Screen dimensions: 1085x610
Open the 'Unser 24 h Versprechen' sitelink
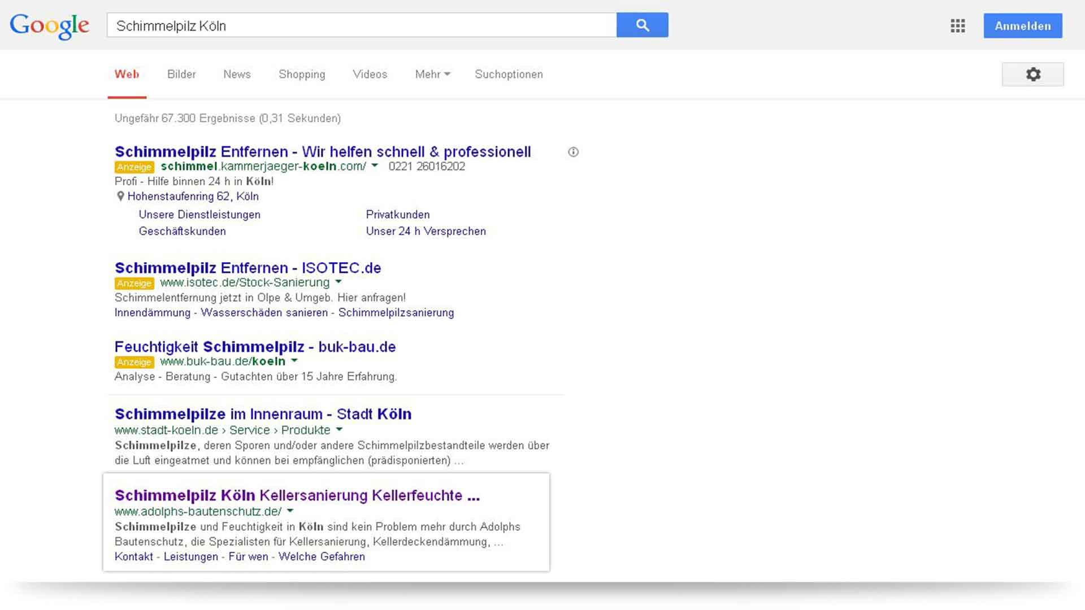(426, 231)
